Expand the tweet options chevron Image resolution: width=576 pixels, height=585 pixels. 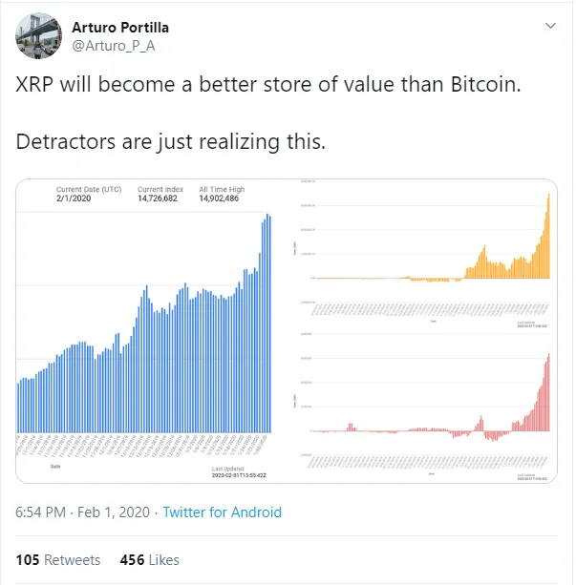(550, 25)
